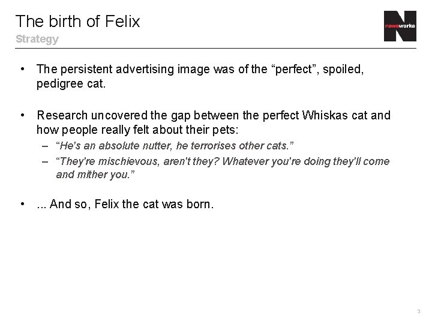The height and width of the screenshot is (324, 432).
Task: Click the dash before the nutter quote
Action: point(45,146)
